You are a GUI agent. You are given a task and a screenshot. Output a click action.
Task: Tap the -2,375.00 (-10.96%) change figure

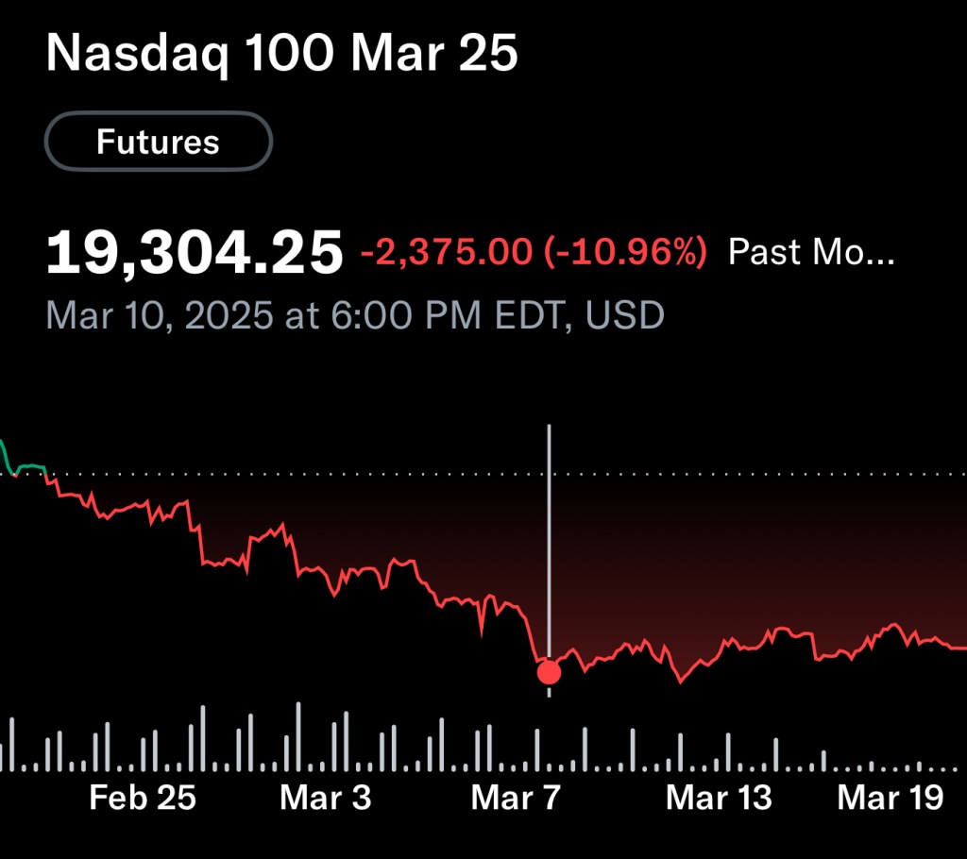click(x=533, y=252)
